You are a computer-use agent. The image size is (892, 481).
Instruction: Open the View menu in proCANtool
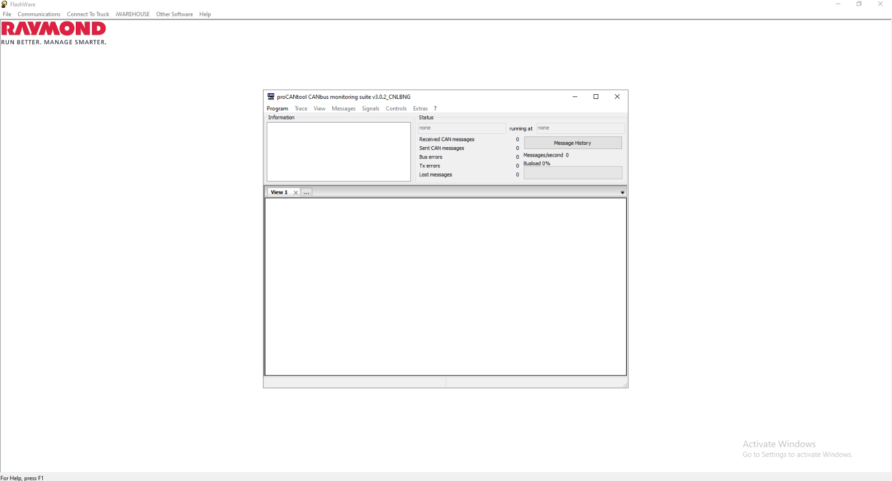click(319, 109)
